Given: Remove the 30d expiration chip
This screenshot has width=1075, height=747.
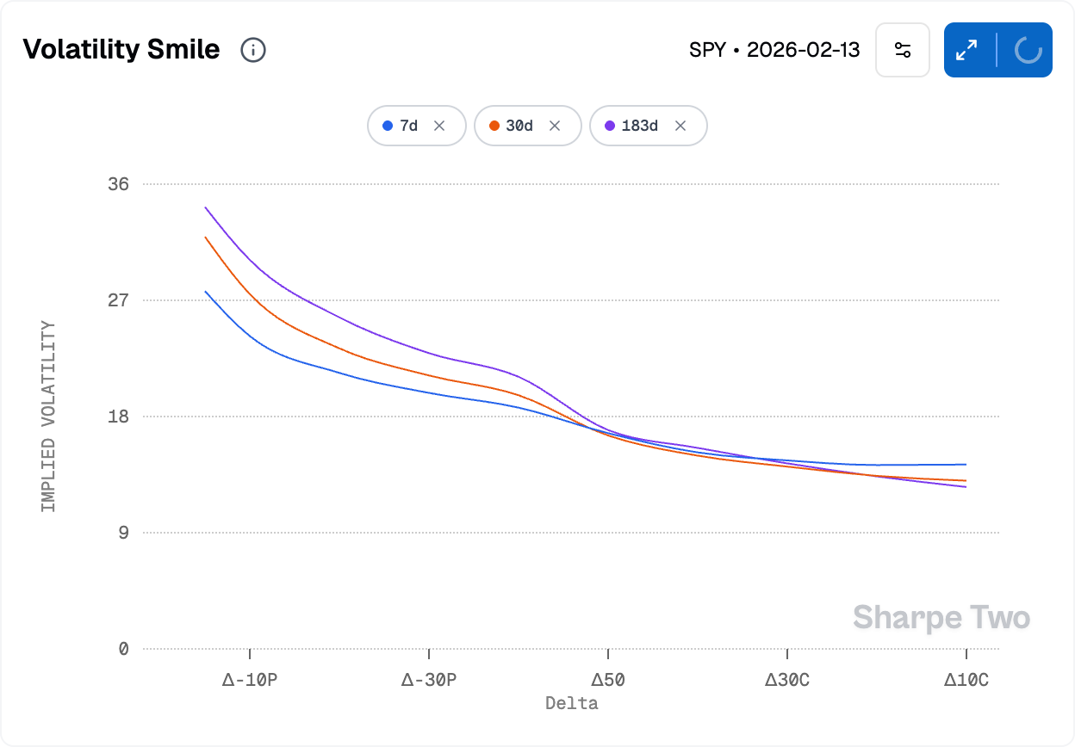Looking at the screenshot, I should pos(556,126).
